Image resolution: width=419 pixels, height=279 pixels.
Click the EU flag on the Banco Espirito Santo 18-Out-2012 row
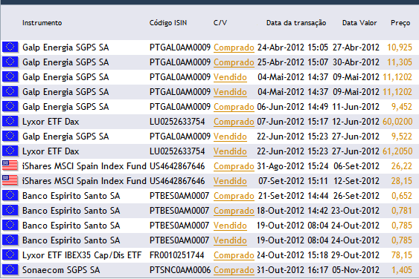pos(10,210)
